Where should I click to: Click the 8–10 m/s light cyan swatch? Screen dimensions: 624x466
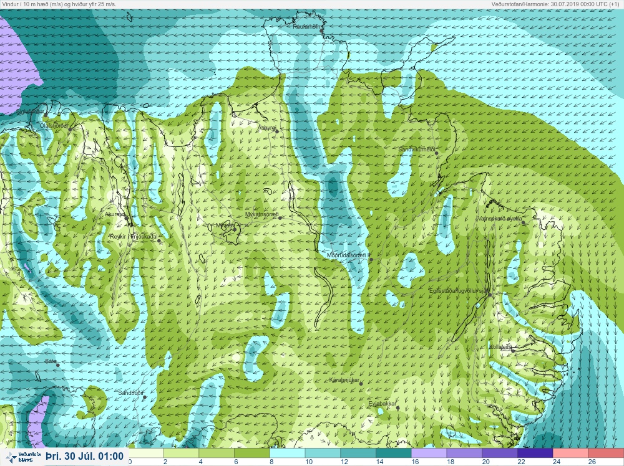coord(287,453)
